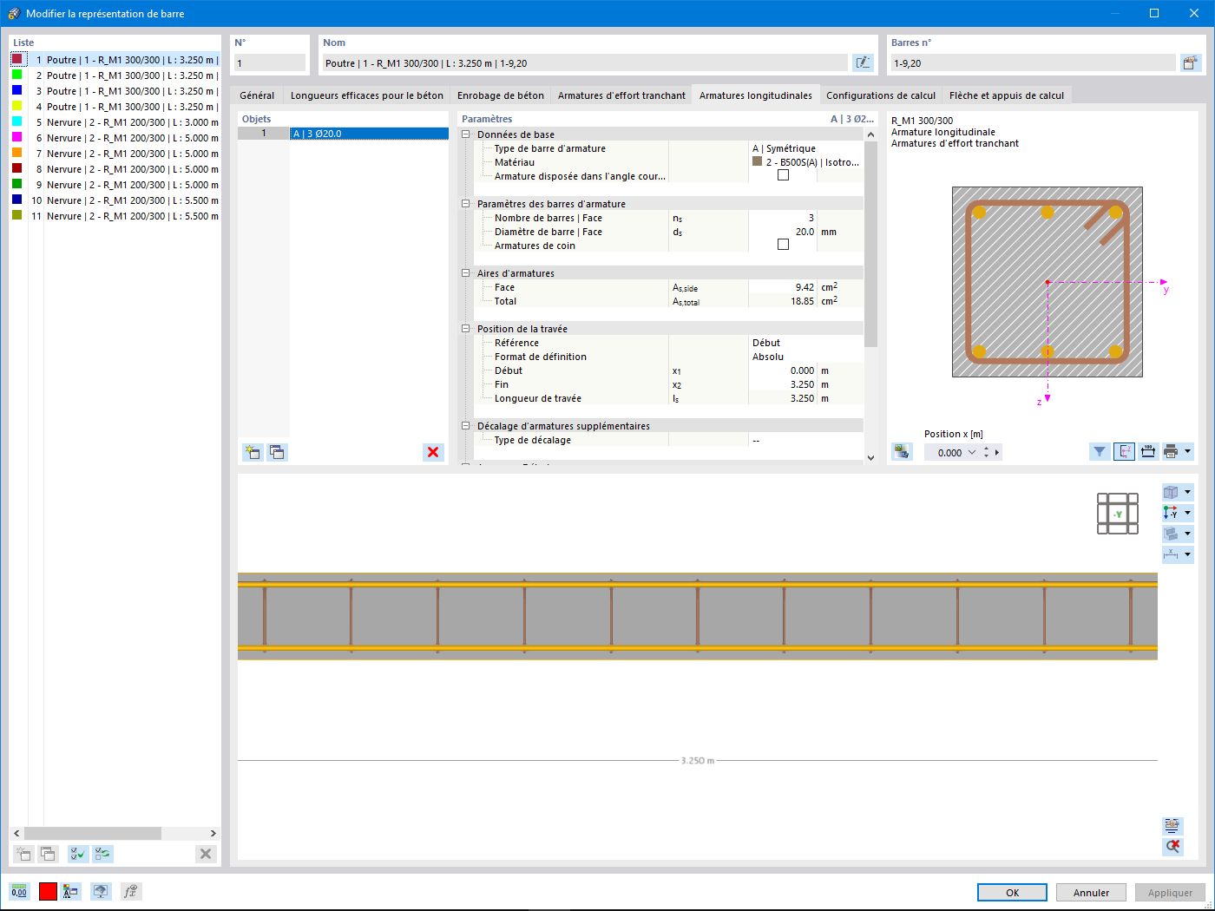Click the print icon in section preview
The width and height of the screenshot is (1215, 911).
1171,452
